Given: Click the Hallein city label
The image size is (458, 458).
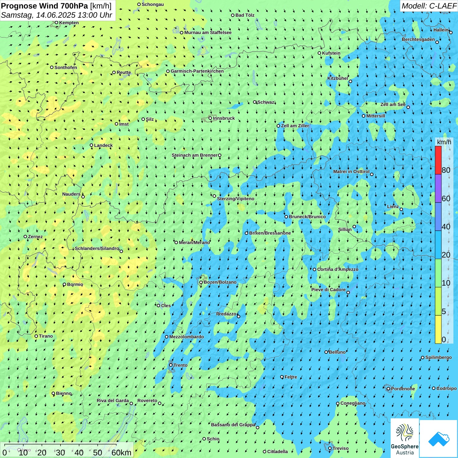Looking at the screenshot, I should click(x=441, y=30).
